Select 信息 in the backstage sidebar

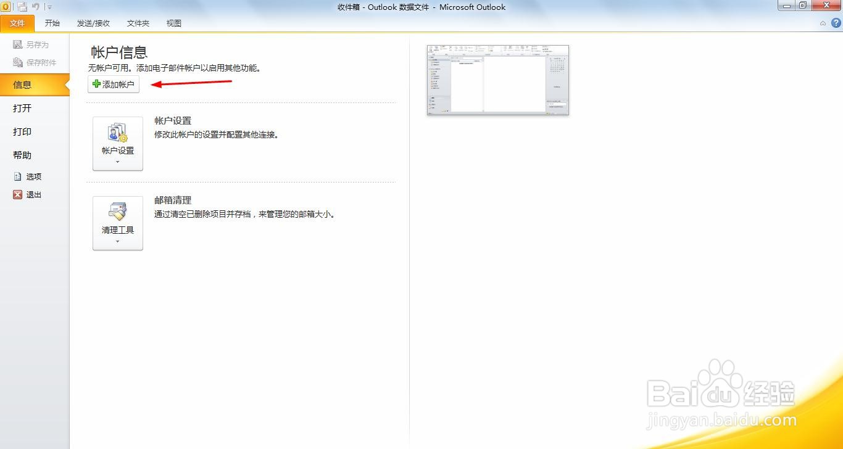[35, 84]
